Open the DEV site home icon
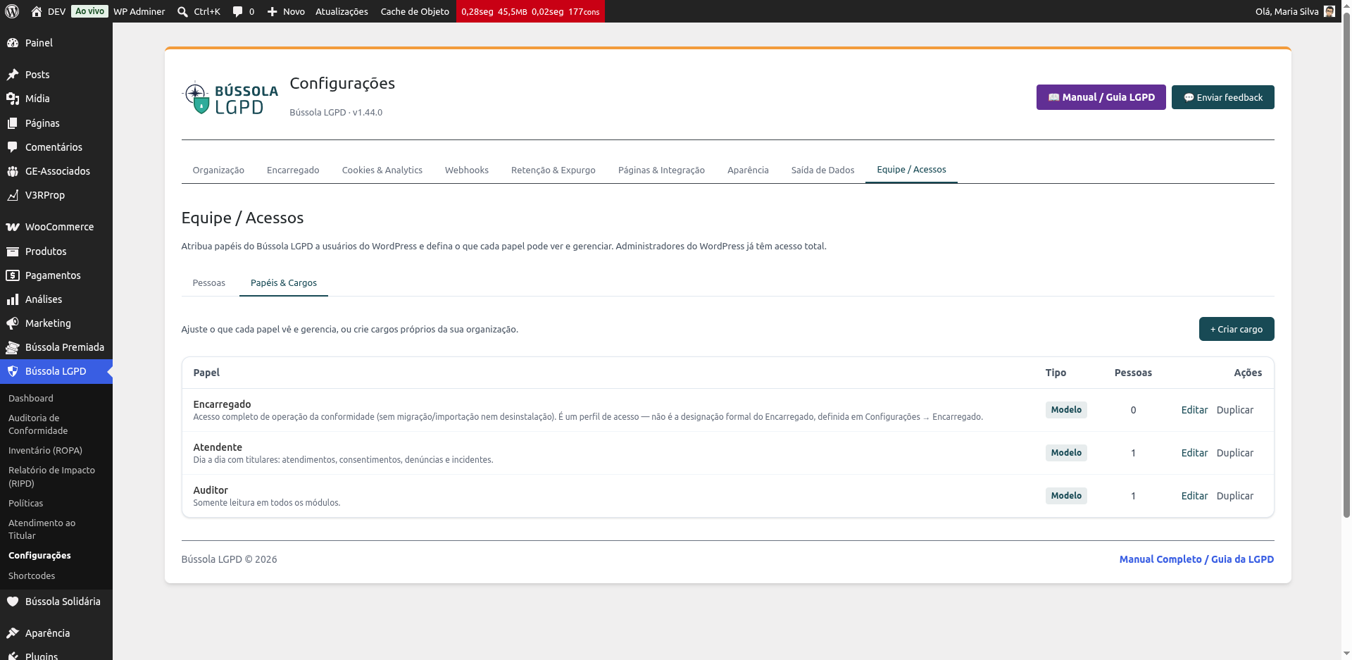 (x=37, y=11)
